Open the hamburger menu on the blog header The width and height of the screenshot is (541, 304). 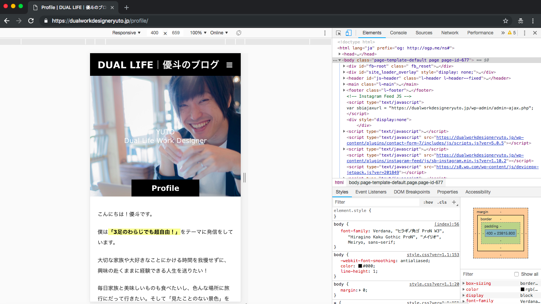tap(229, 65)
